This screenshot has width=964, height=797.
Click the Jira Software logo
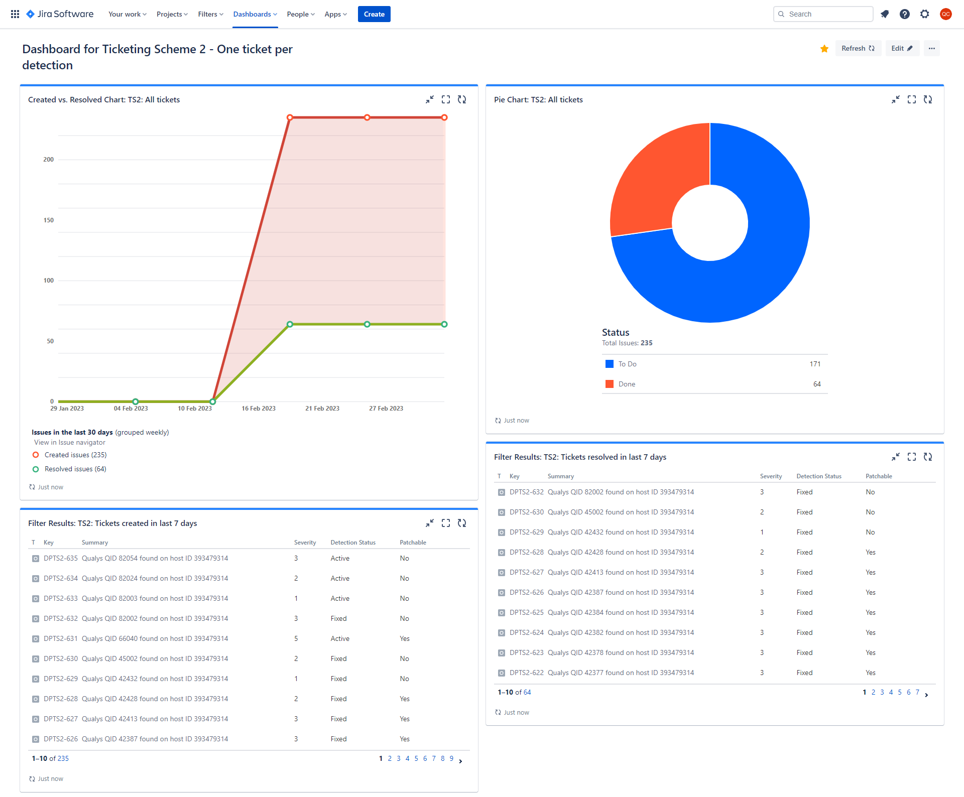59,14
